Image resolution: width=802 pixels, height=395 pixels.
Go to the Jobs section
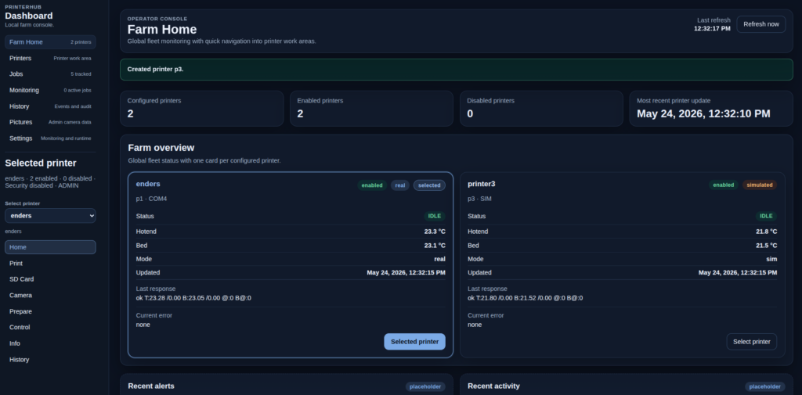click(50, 74)
